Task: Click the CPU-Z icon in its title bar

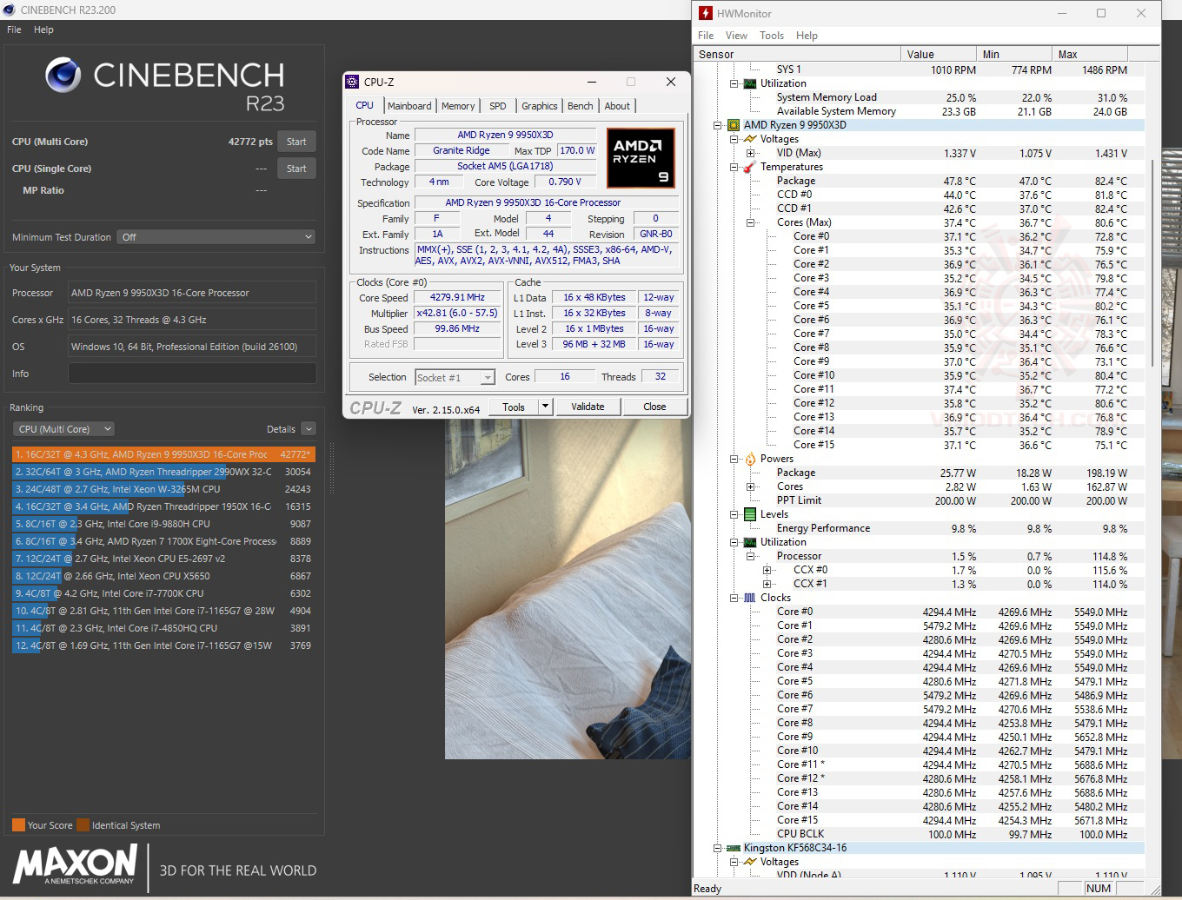Action: coord(352,81)
